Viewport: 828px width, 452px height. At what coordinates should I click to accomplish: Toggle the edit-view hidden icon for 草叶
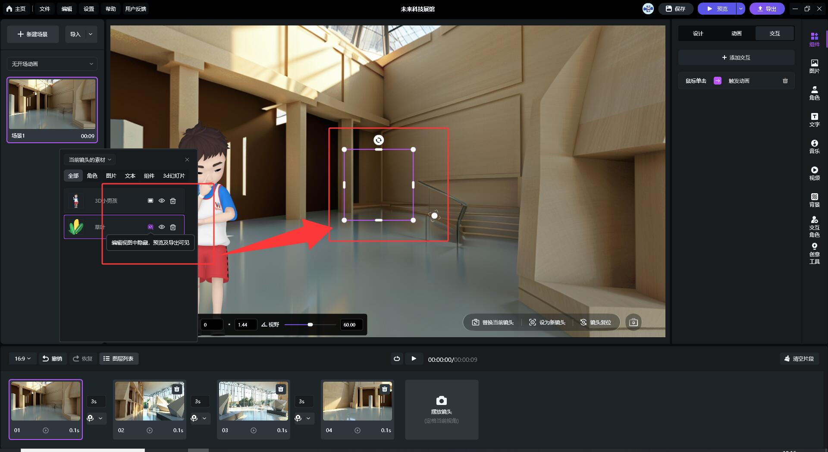151,227
